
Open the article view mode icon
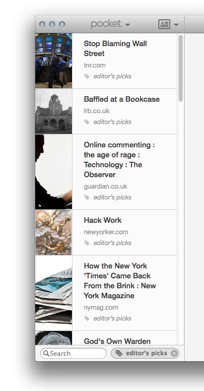point(164,24)
